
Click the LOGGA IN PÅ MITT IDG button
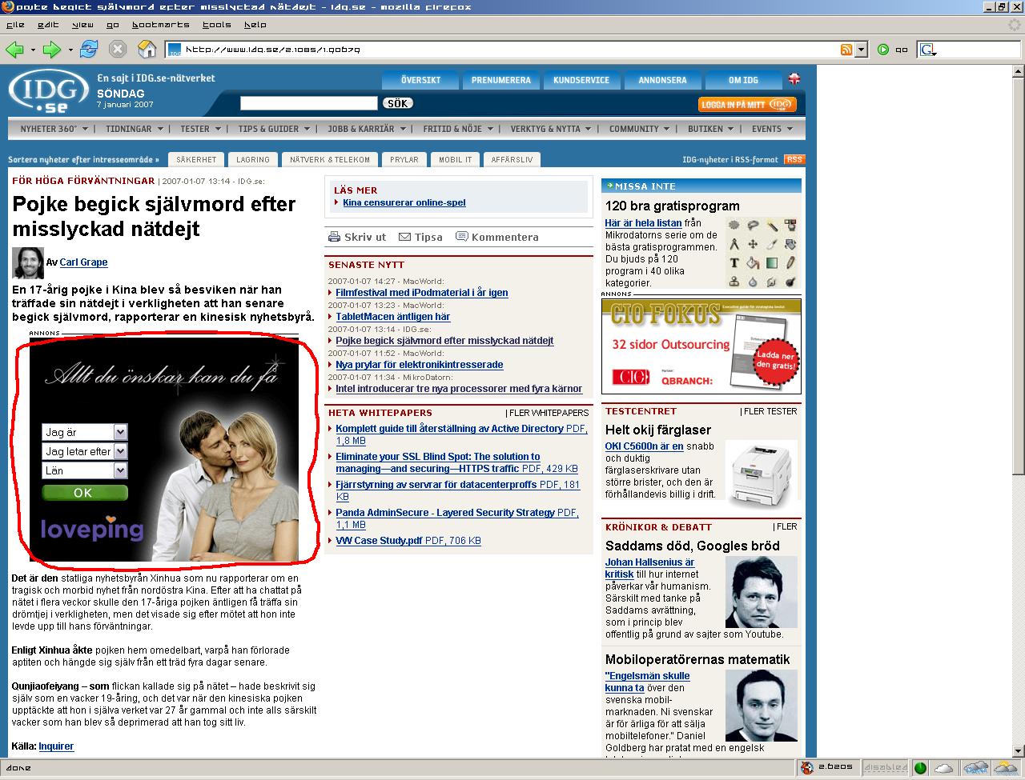[746, 105]
